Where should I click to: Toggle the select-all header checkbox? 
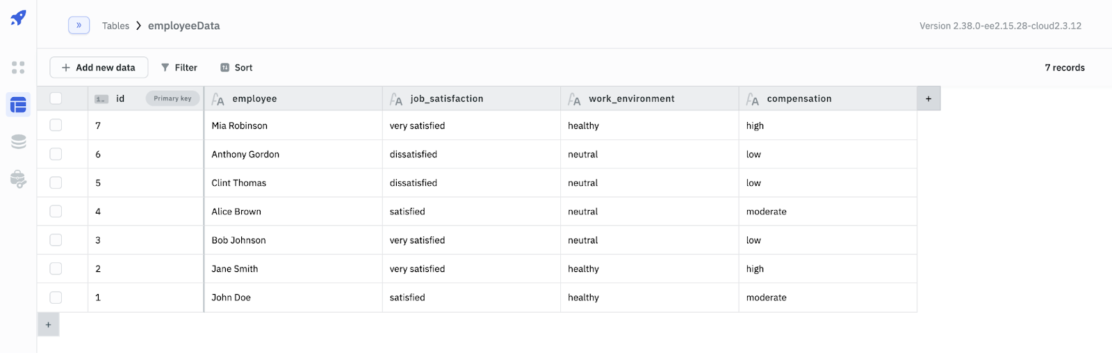click(56, 98)
